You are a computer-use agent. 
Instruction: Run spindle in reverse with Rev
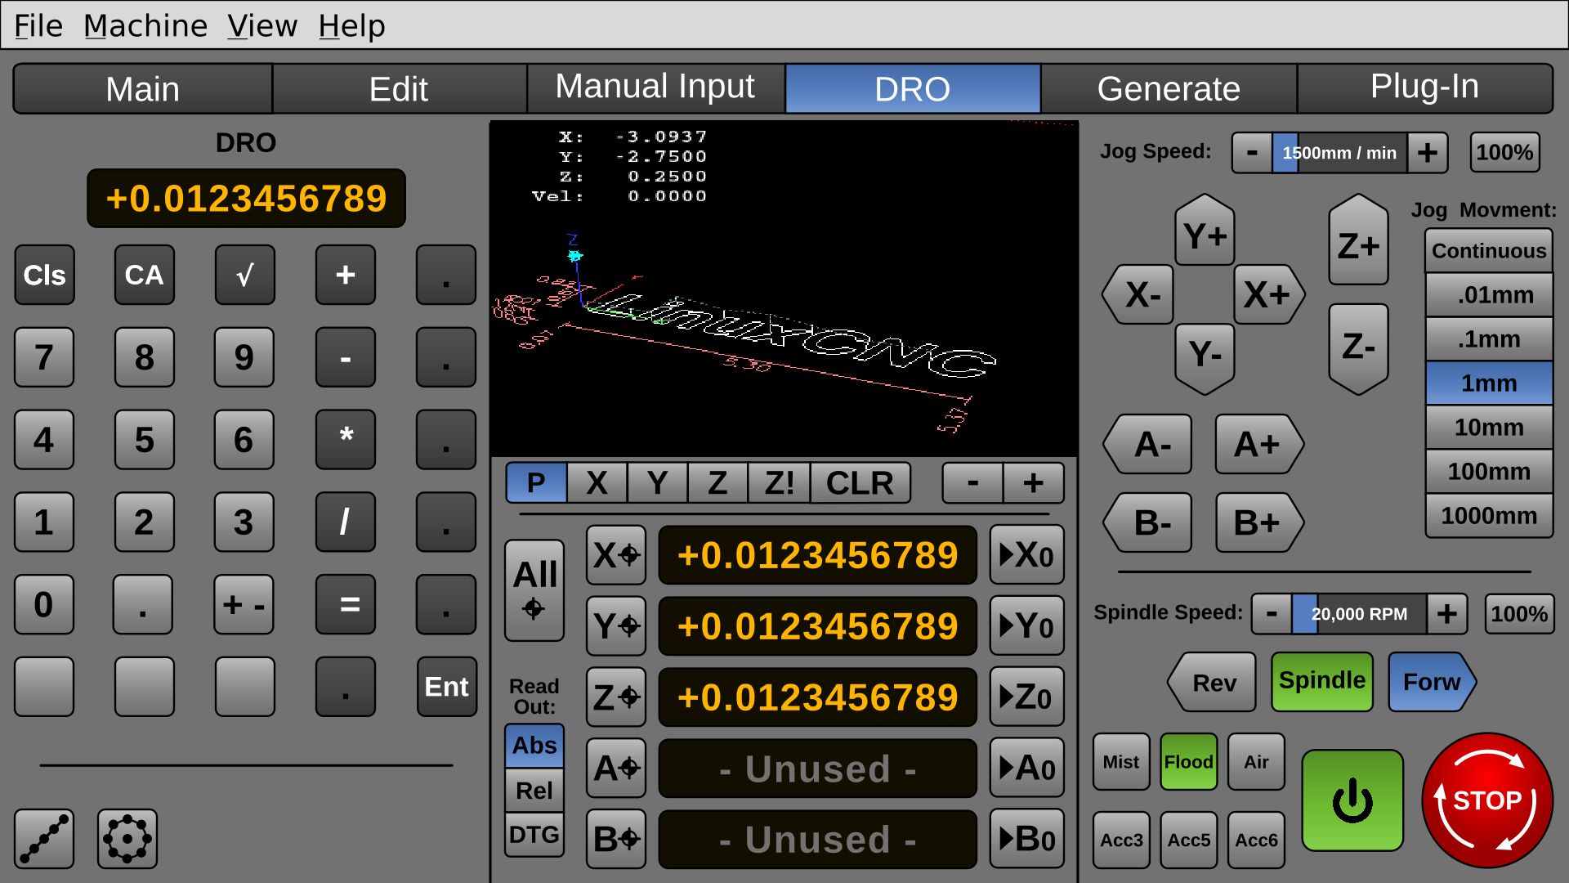point(1212,682)
